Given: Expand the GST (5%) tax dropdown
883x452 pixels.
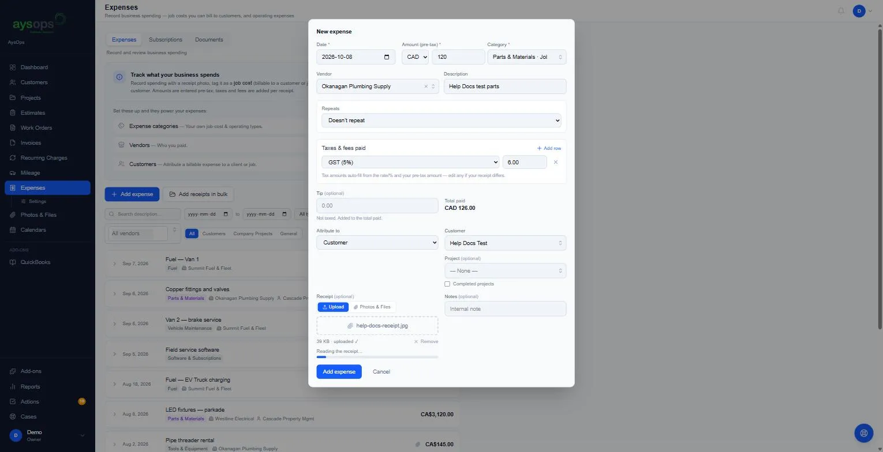Looking at the screenshot, I should (410, 163).
